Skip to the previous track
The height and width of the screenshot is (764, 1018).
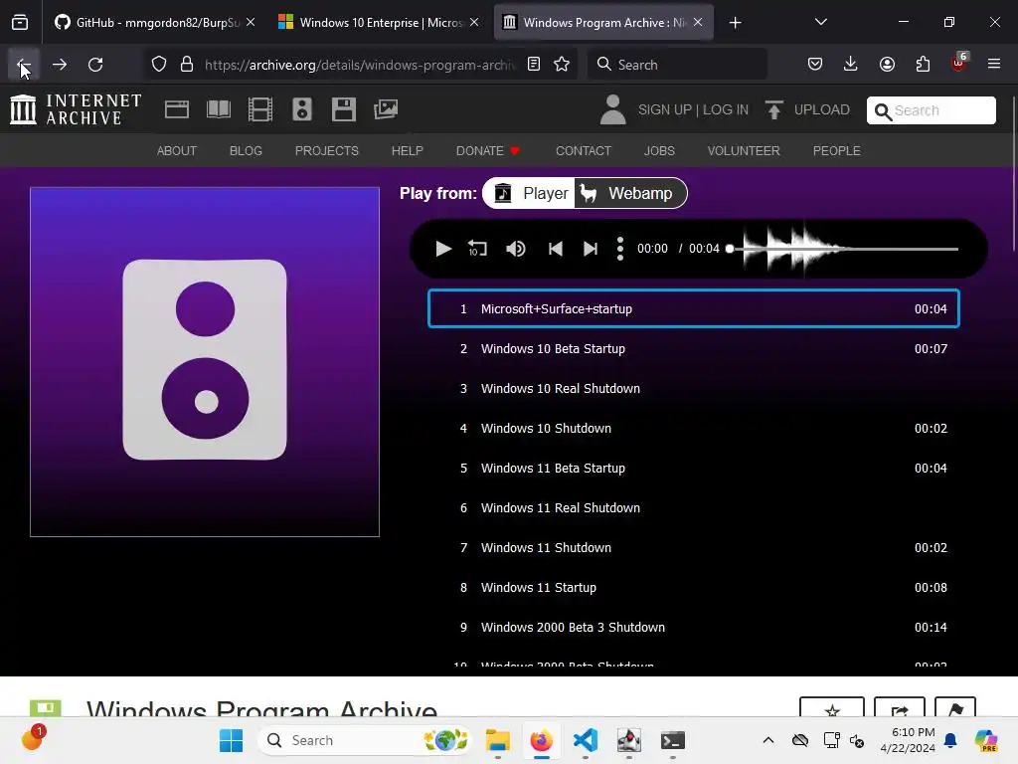pos(555,249)
